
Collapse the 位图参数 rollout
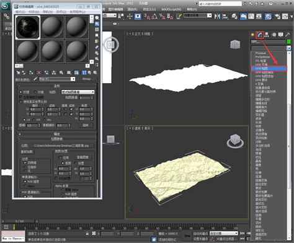point(57,139)
